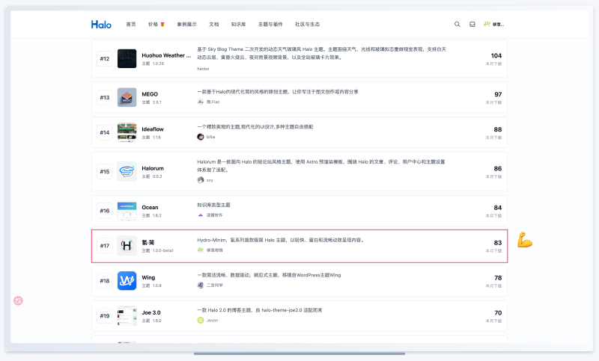Open the MEGO theme title
Image resolution: width=599 pixels, height=361 pixels.
coord(150,94)
